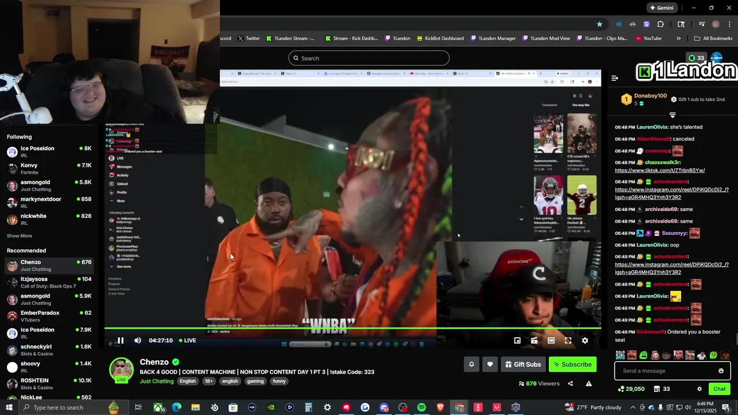Image resolution: width=738 pixels, height=415 pixels.
Task: Open Chrome media controls icon
Action: pyautogui.click(x=702, y=24)
